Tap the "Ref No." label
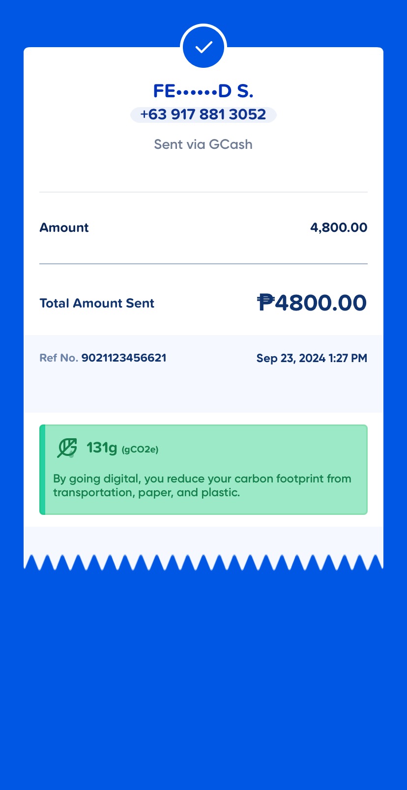Viewport: 407px width, 790px height. [58, 358]
